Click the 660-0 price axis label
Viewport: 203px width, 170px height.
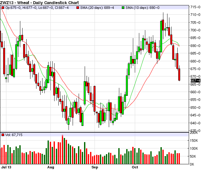click(x=195, y=92)
